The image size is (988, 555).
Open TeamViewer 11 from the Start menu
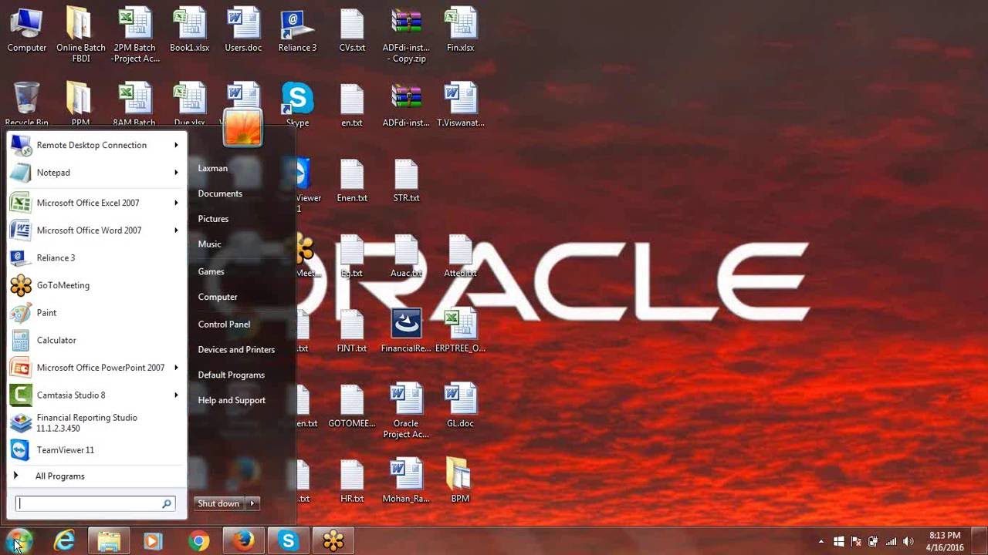(97, 450)
